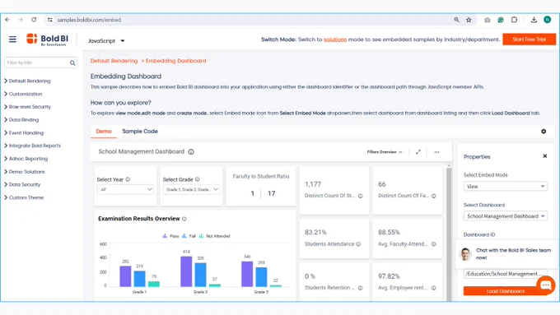The width and height of the screenshot is (560, 315).
Task: Open the browser extensions puzzle icon
Action: point(514,20)
